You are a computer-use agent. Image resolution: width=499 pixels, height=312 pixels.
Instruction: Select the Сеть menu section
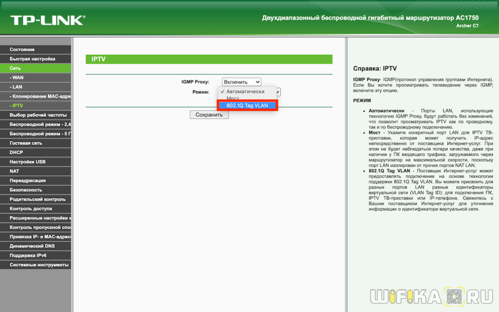coord(35,68)
